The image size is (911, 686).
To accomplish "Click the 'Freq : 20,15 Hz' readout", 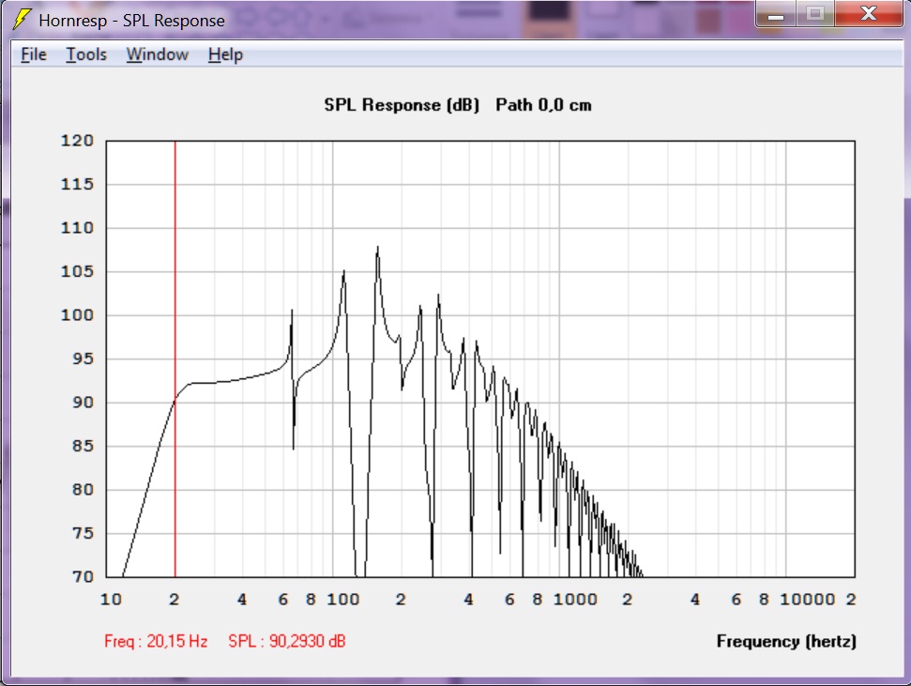I will [x=156, y=641].
